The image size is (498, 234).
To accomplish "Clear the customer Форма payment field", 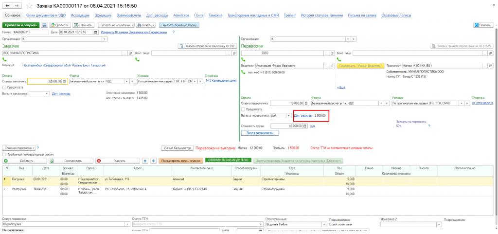I will 132,82.
